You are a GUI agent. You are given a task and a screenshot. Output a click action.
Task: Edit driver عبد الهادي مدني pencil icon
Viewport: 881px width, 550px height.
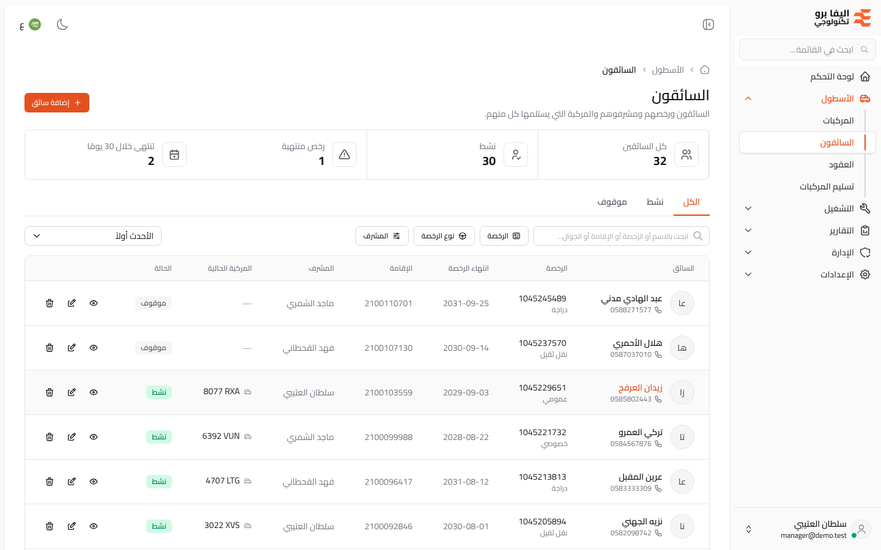[72, 303]
